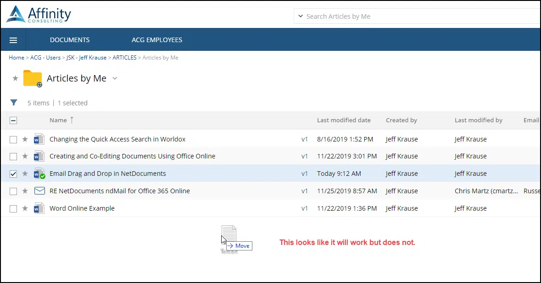The height and width of the screenshot is (283, 541).
Task: Click the Affinity Consulting logo
Action: [x=39, y=15]
